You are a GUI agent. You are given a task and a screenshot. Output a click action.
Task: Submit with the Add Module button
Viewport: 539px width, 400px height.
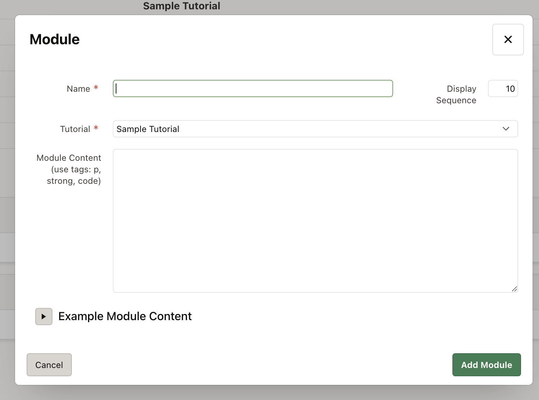(486, 365)
